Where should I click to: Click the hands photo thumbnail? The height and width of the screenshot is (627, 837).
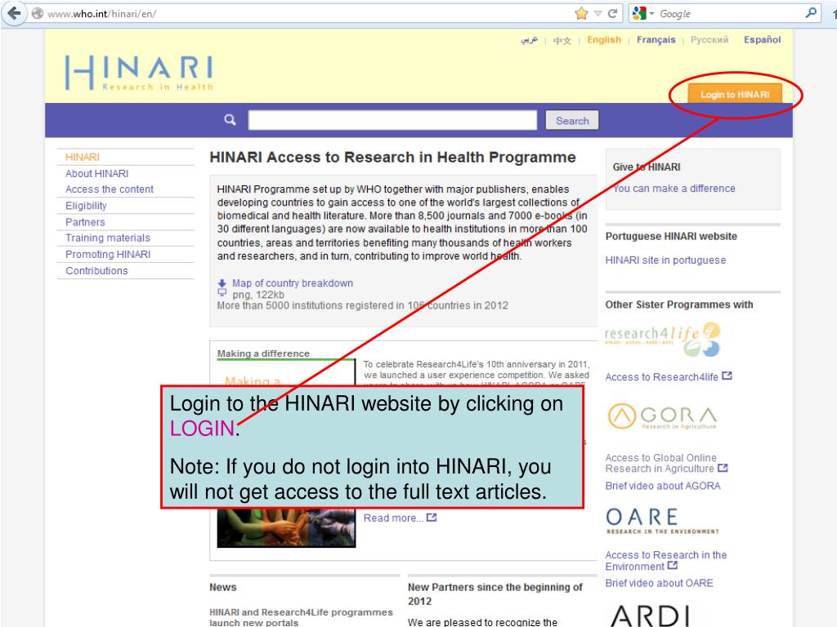pyautogui.click(x=286, y=527)
